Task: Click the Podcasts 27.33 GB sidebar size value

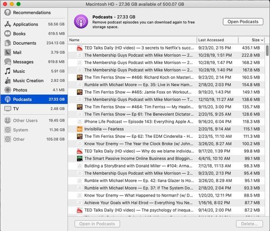Action: (57, 99)
